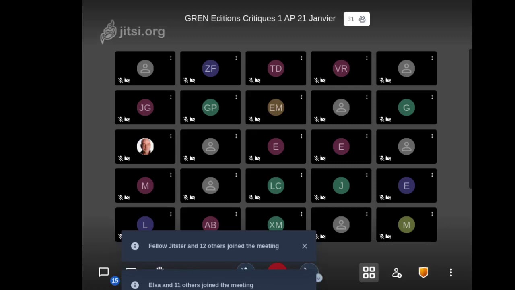Screen dimensions: 515x290
Task: Click the camera-off icon on ZF tile
Action: click(x=192, y=80)
